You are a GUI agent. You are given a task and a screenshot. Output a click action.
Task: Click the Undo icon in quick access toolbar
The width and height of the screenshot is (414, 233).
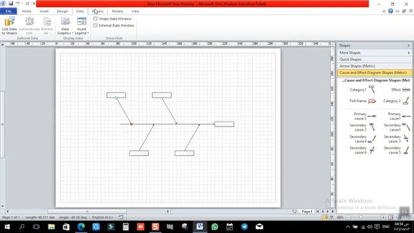[x=17, y=3]
